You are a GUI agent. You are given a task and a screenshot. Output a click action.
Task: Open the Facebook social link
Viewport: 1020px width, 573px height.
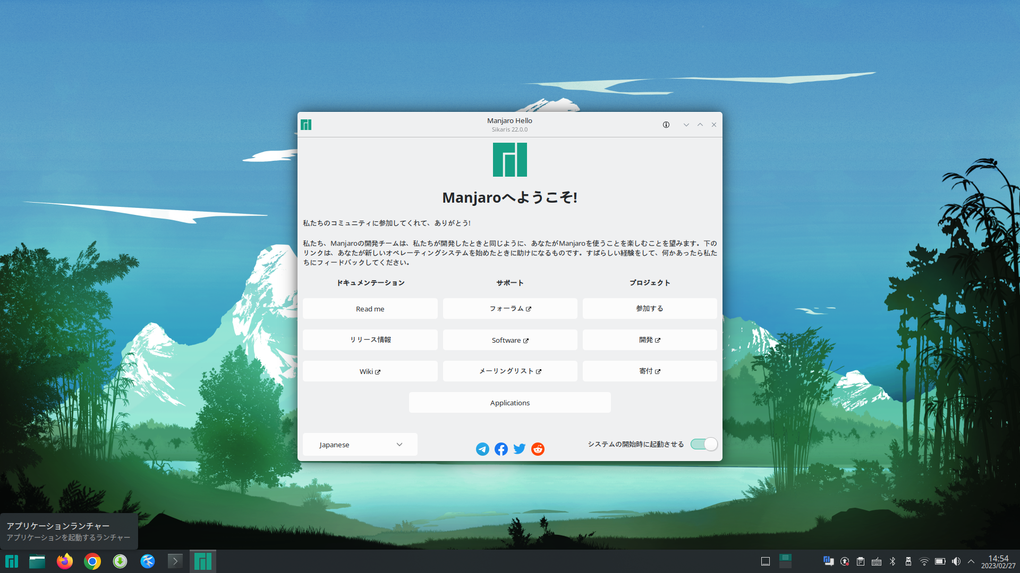pyautogui.click(x=500, y=449)
